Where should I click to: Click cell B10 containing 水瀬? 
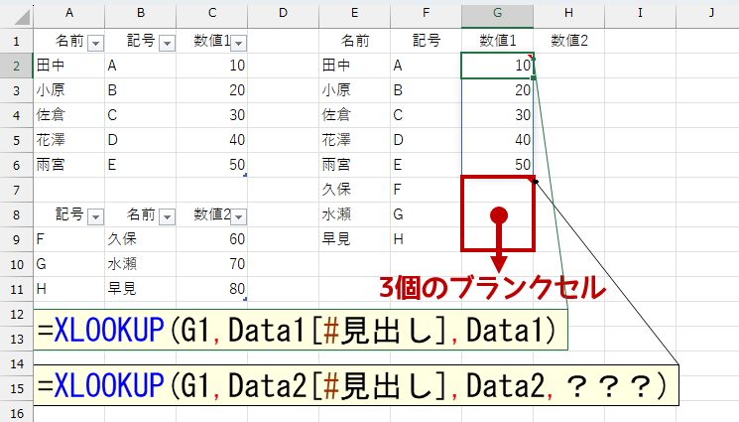point(141,264)
